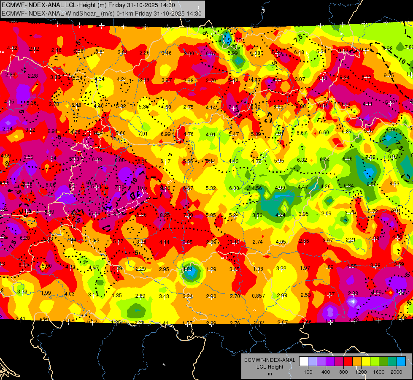This screenshot has width=413, height=380.
Task: Click the map value "6.00"
Action: point(234,188)
